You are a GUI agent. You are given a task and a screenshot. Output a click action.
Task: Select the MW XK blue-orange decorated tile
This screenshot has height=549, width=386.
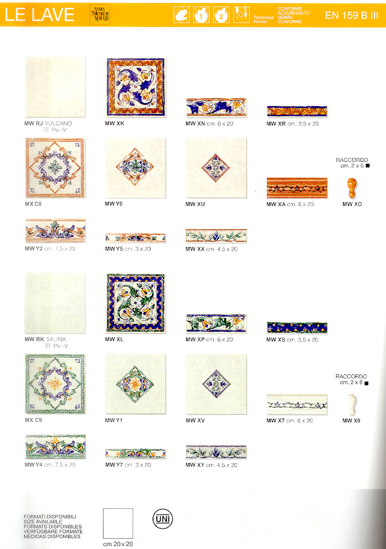point(135,87)
